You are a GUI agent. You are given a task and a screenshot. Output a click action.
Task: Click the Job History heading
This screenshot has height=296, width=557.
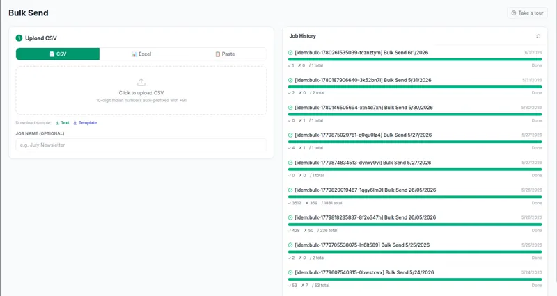[x=302, y=36]
